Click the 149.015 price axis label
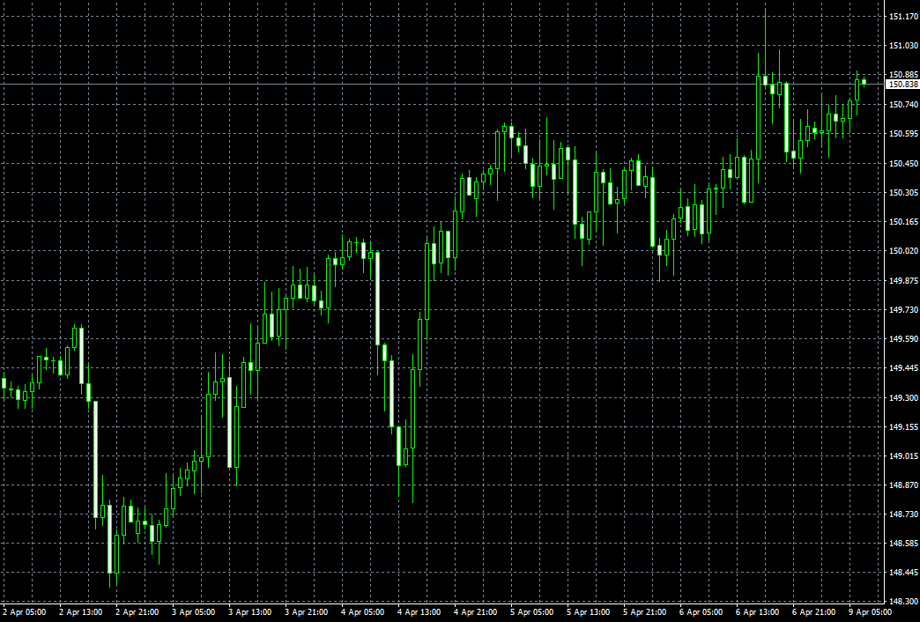The image size is (920, 622). [903, 456]
